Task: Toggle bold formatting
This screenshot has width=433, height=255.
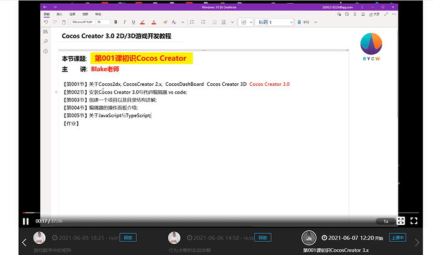Action: [x=115, y=22]
